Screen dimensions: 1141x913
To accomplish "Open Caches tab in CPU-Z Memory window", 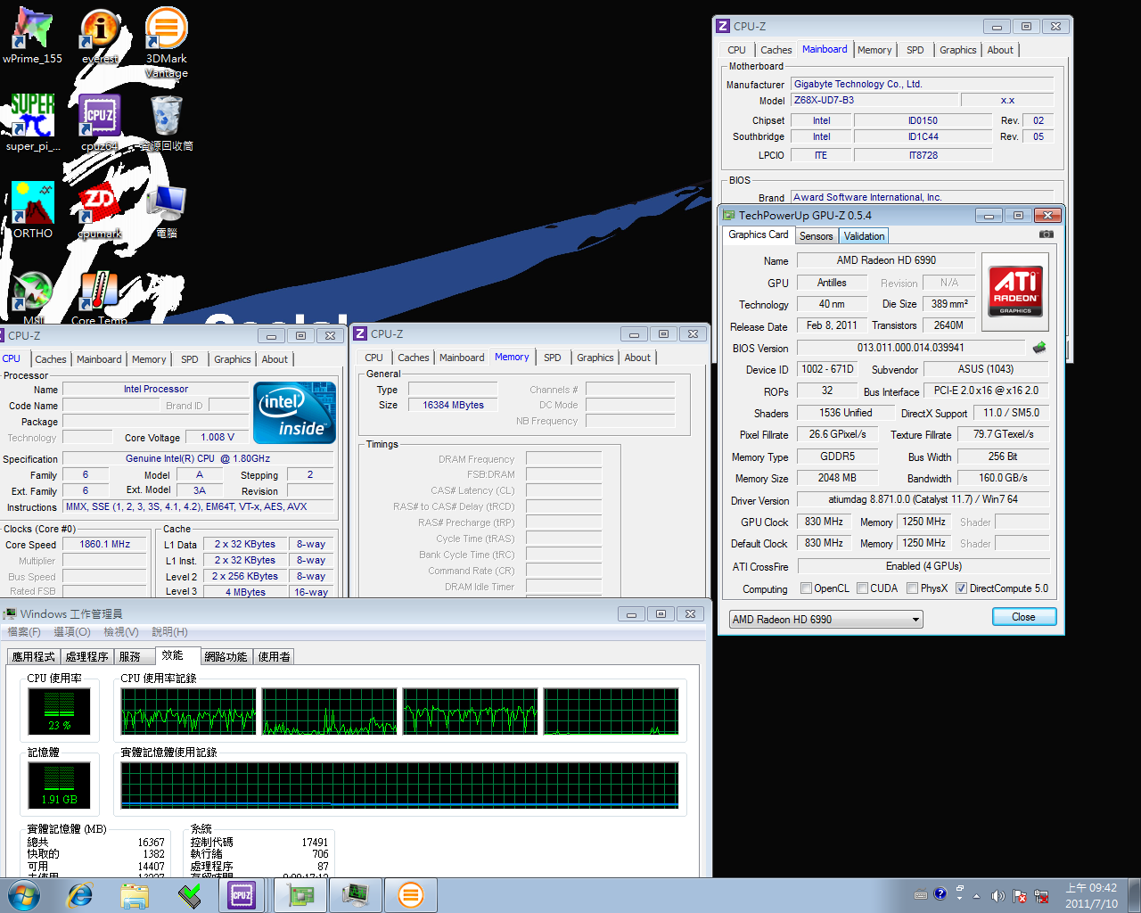I will tap(413, 358).
